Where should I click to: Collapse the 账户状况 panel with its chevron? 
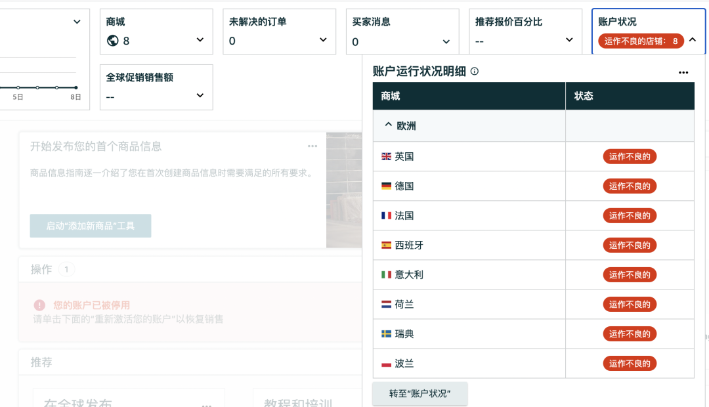point(692,40)
